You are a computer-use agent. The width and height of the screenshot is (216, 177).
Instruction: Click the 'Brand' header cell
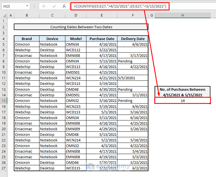pyautogui.click(x=27, y=39)
